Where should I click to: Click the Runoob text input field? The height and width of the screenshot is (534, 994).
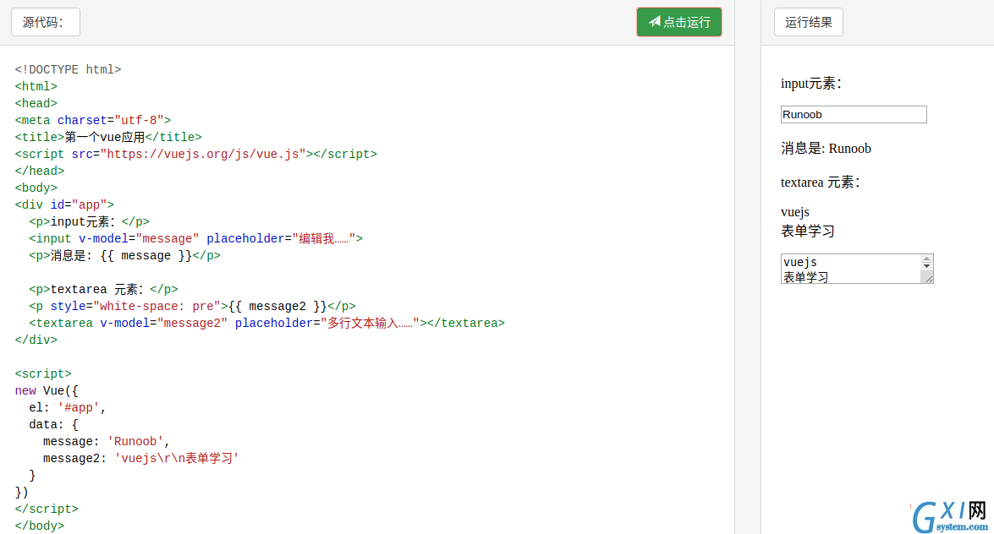pos(854,115)
